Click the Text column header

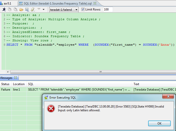(136, 84)
